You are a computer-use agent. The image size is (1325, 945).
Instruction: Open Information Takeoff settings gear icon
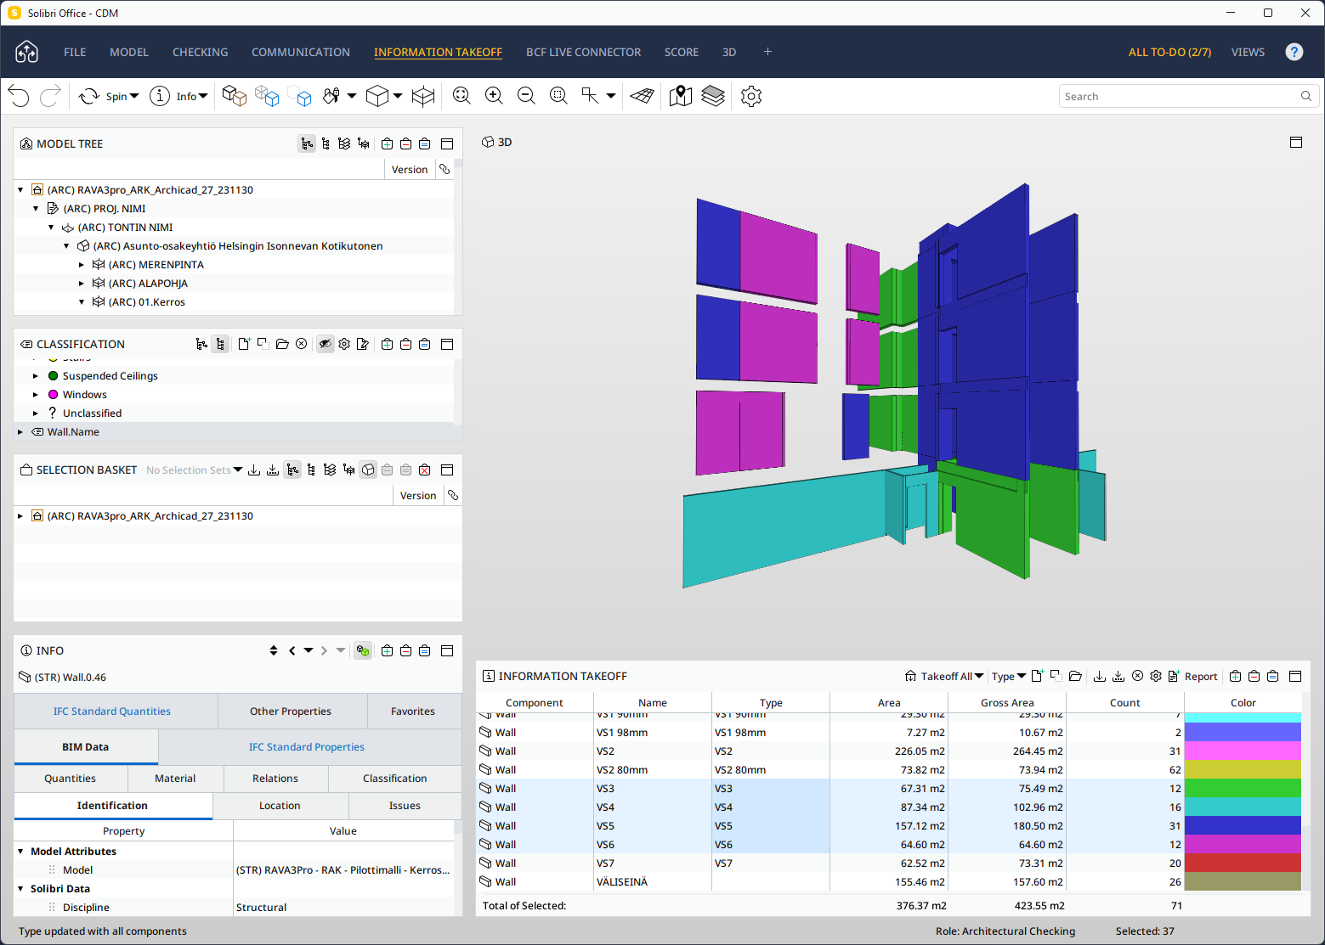[x=1156, y=677]
